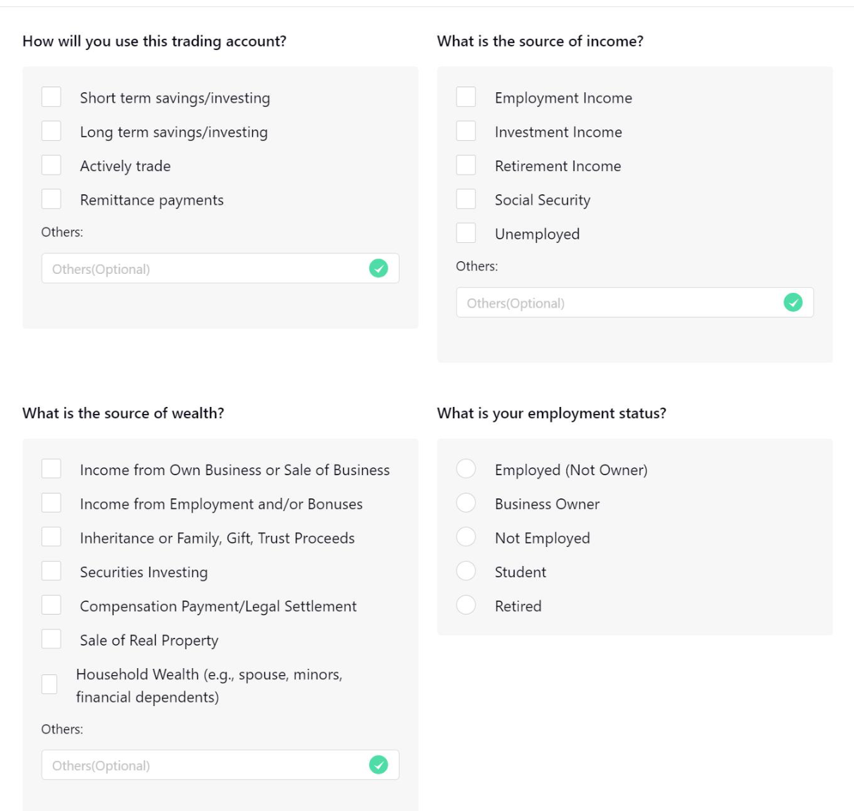Click the green checkmark in wealth Others field
The width and height of the screenshot is (854, 811).
[x=379, y=765]
